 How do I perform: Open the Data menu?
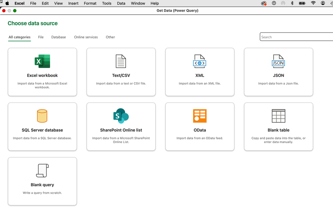pos(121,3)
